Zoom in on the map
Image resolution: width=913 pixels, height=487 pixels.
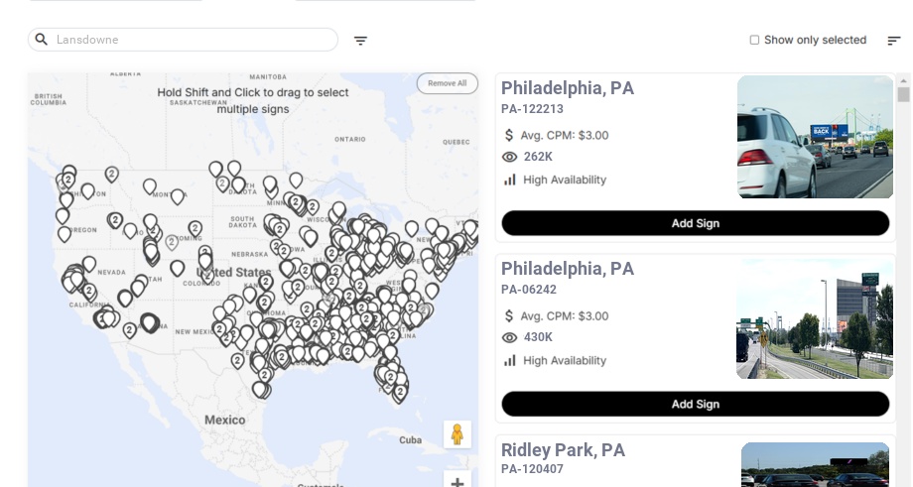(x=456, y=482)
